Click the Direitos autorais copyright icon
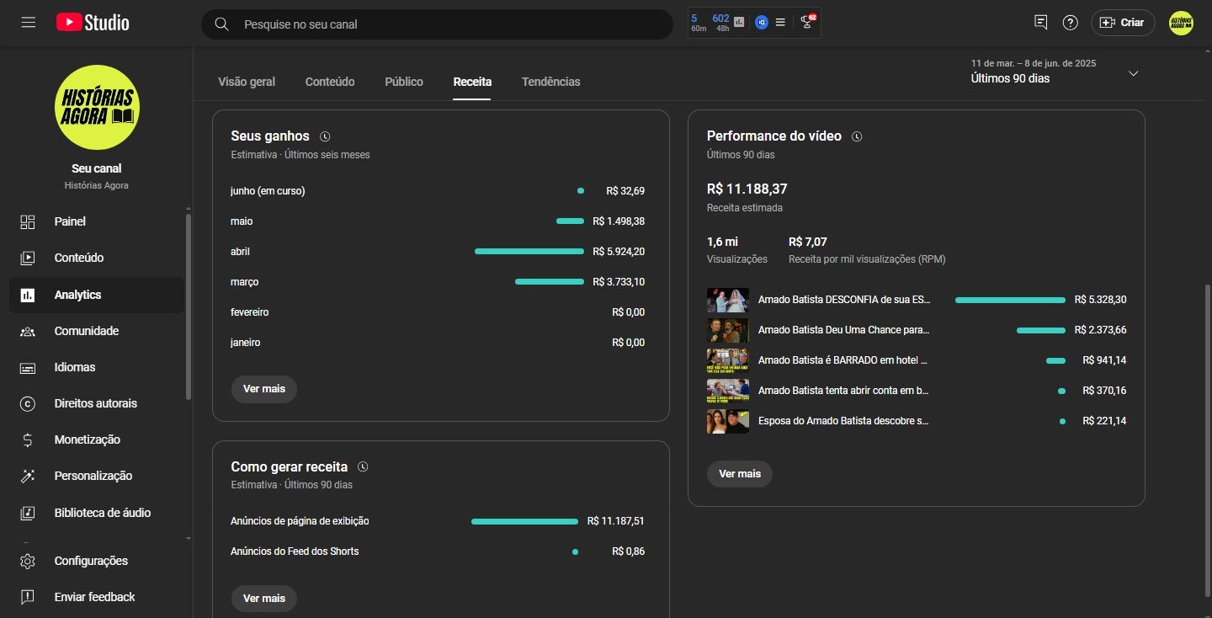 click(x=28, y=403)
